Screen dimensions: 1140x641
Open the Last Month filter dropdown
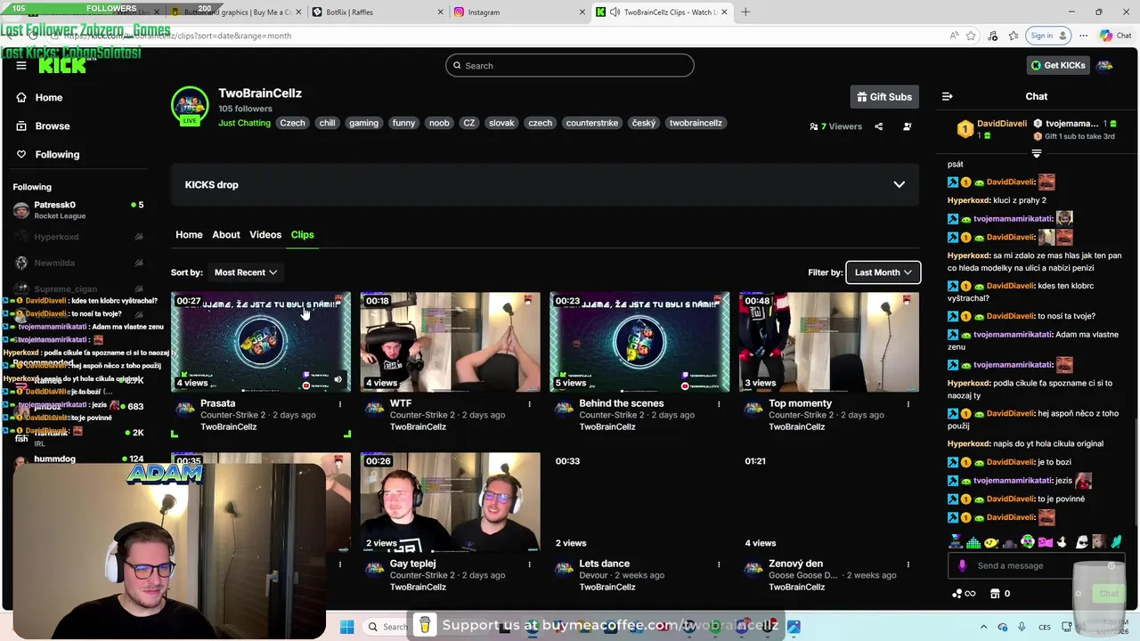click(883, 272)
